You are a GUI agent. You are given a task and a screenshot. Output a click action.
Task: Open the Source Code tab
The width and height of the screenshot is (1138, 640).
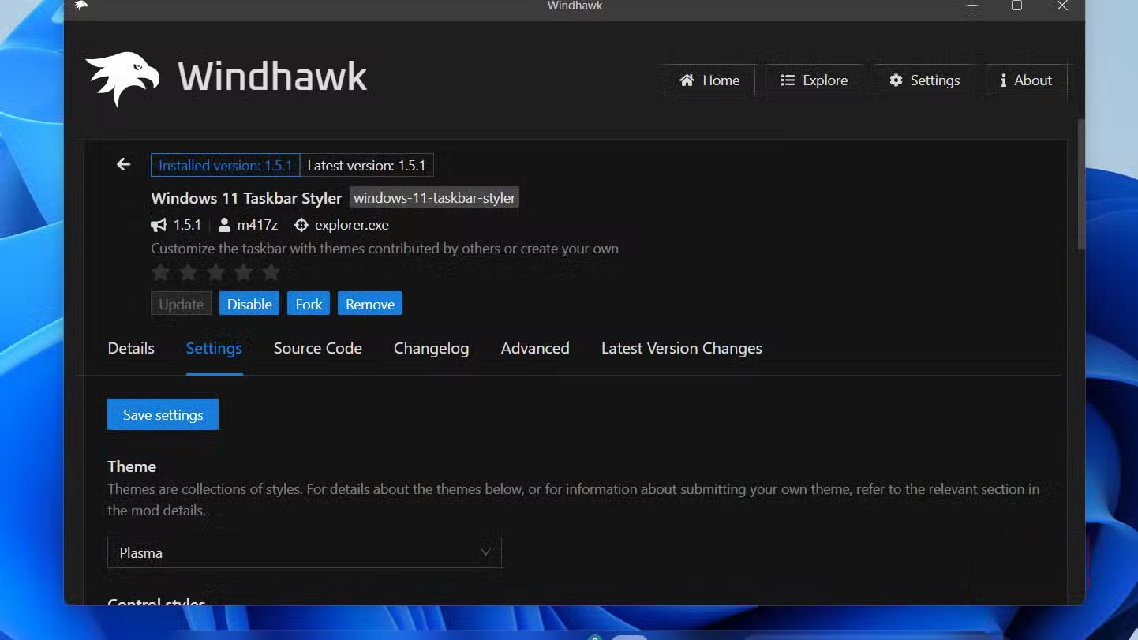[317, 348]
